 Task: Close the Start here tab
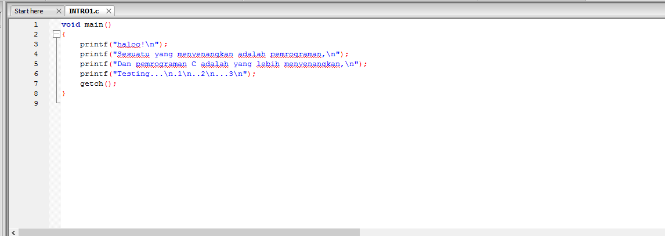click(58, 11)
